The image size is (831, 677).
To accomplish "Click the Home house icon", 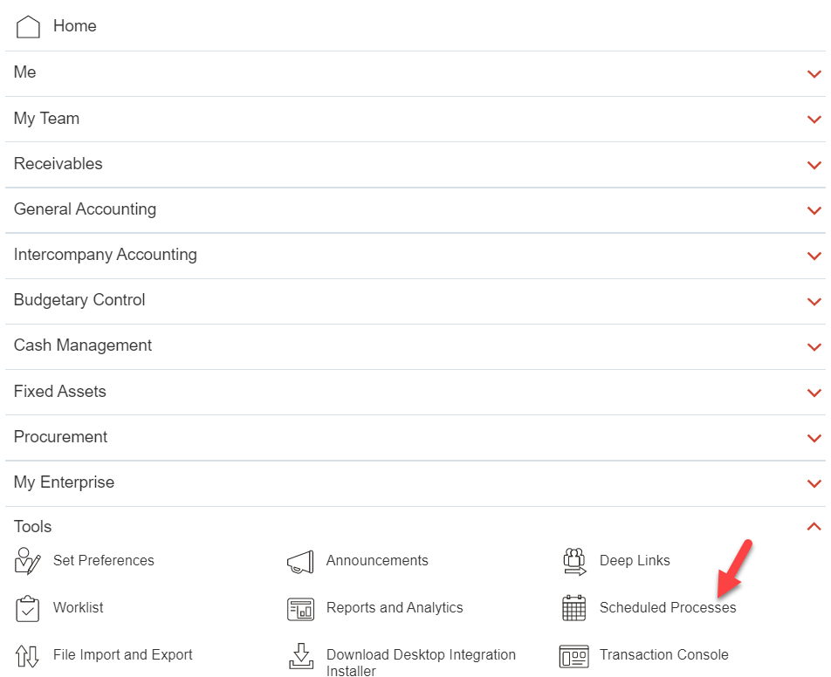I will (27, 26).
